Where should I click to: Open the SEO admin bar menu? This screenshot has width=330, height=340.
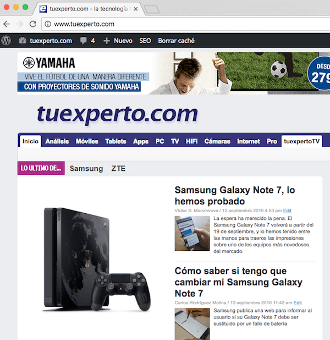[x=145, y=41]
